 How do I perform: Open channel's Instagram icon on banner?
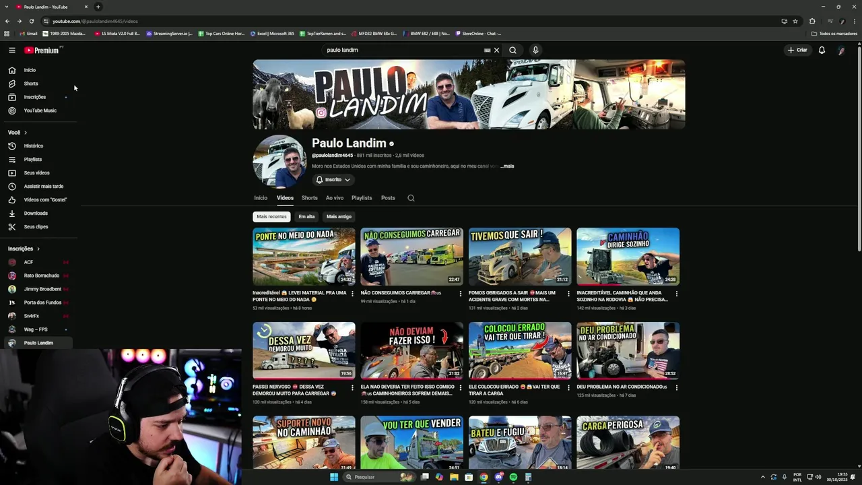pyautogui.click(x=321, y=113)
